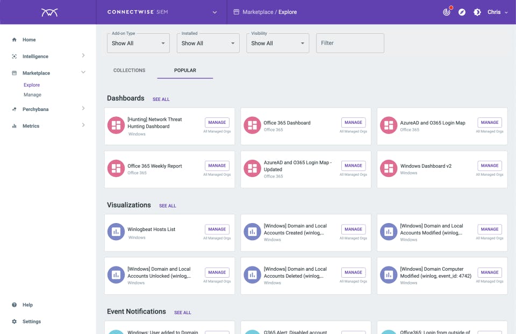Image resolution: width=516 pixels, height=334 pixels.
Task: Click See All next to Event Notifications
Action: pos(183,313)
